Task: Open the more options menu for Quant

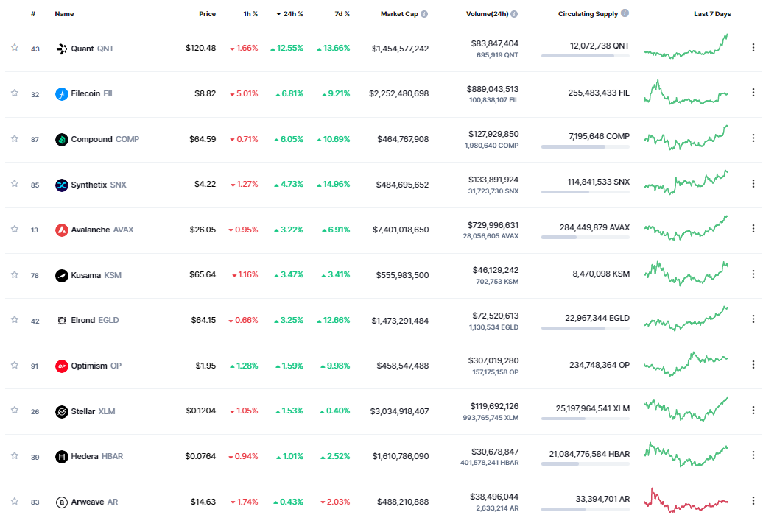Action: click(753, 48)
